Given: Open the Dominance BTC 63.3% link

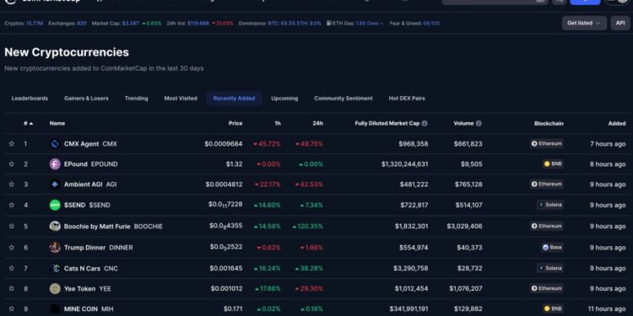Looking at the screenshot, I should coord(281,24).
